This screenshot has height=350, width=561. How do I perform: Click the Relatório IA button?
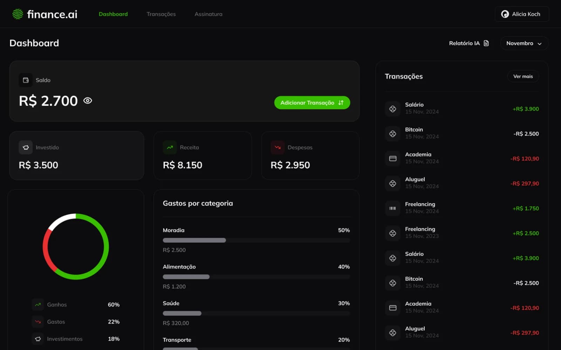coord(469,43)
